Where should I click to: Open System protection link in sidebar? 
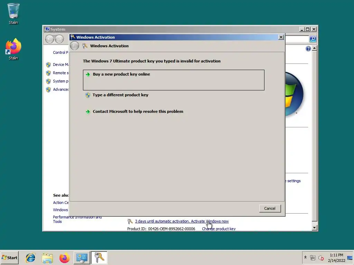(60, 81)
